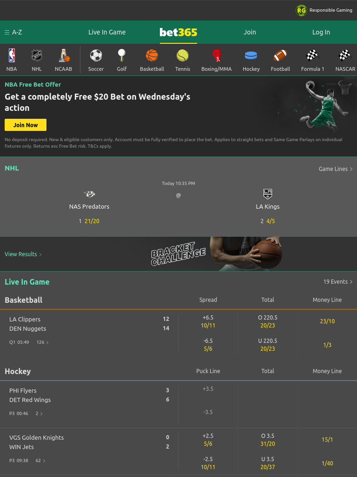Select the Tennis ball icon
This screenshot has height=477, width=357.
[182, 55]
